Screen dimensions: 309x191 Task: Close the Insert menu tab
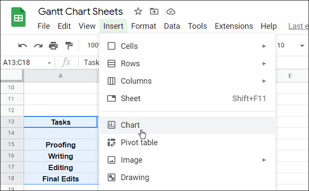click(113, 26)
